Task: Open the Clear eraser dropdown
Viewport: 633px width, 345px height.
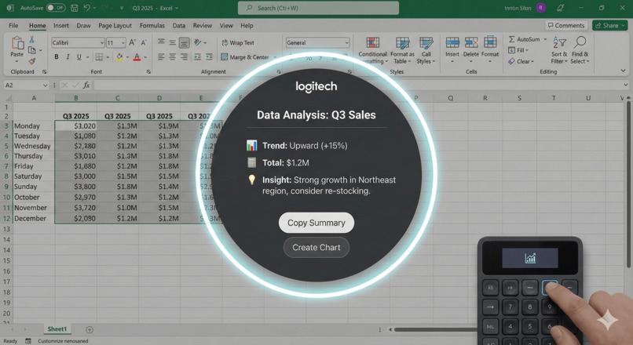Action: (x=521, y=61)
